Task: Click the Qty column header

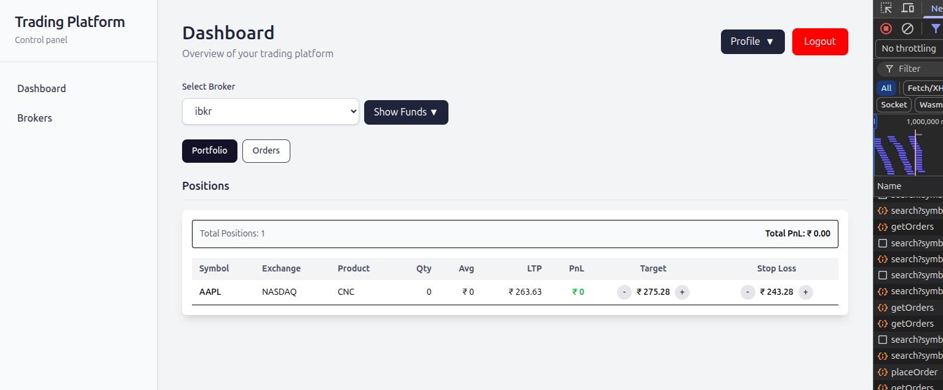Action: tap(424, 268)
